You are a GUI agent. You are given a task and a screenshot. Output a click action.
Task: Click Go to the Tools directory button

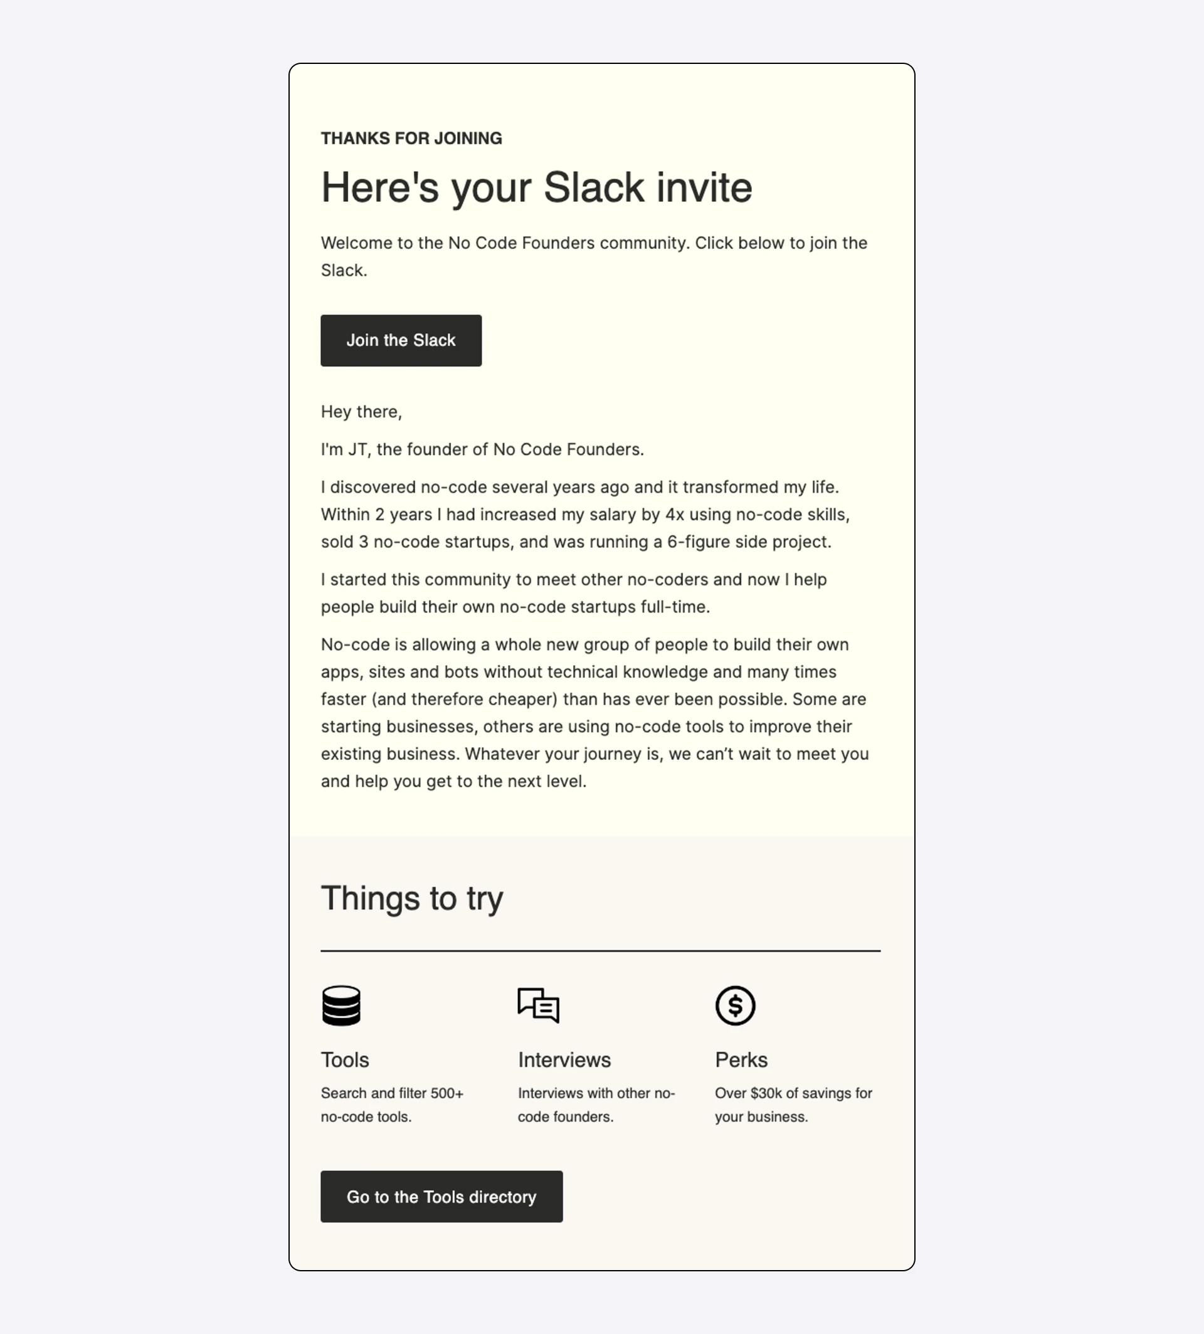(441, 1195)
